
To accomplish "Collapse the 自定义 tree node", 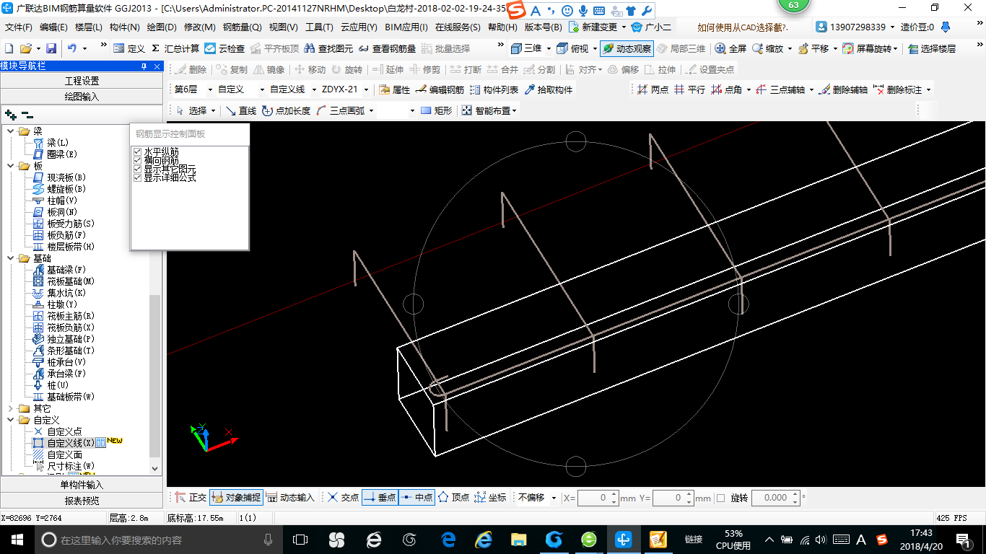I will click(10, 420).
